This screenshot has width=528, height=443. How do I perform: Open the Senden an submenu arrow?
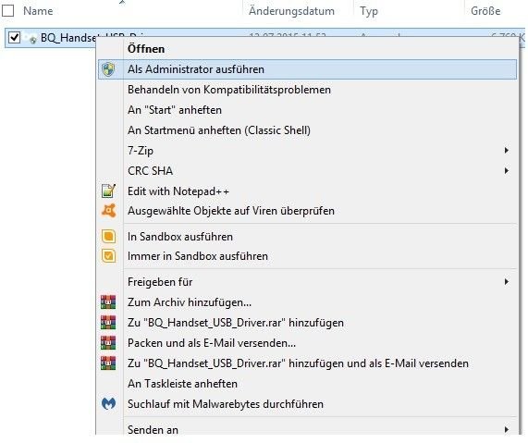(x=506, y=429)
